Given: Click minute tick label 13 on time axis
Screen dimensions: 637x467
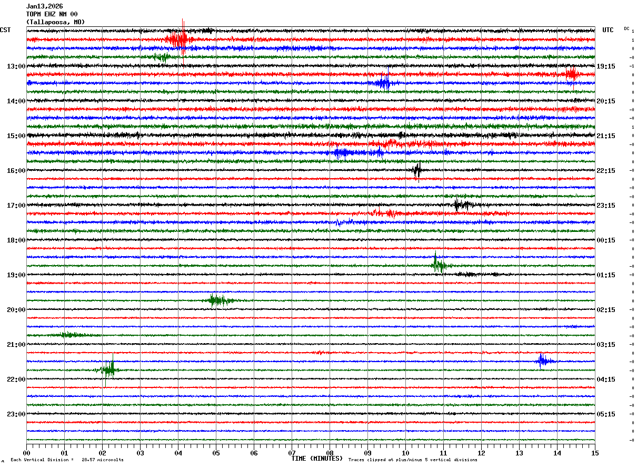Looking at the screenshot, I should click(519, 453).
